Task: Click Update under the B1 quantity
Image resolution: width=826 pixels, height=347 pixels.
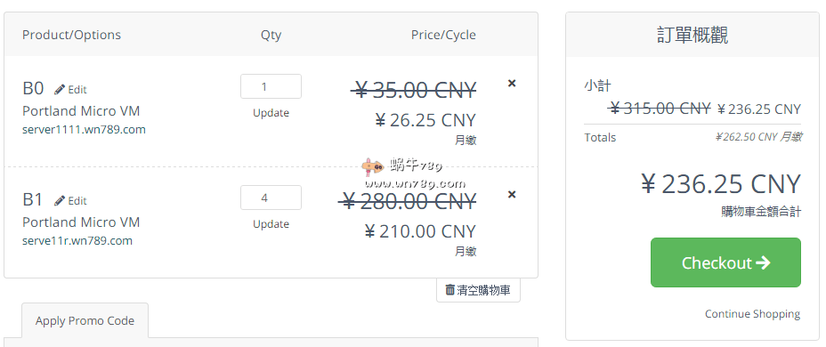Action: coord(271,224)
